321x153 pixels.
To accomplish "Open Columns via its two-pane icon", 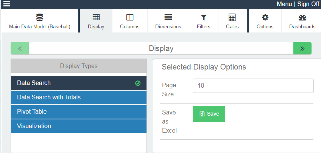I will tap(130, 17).
